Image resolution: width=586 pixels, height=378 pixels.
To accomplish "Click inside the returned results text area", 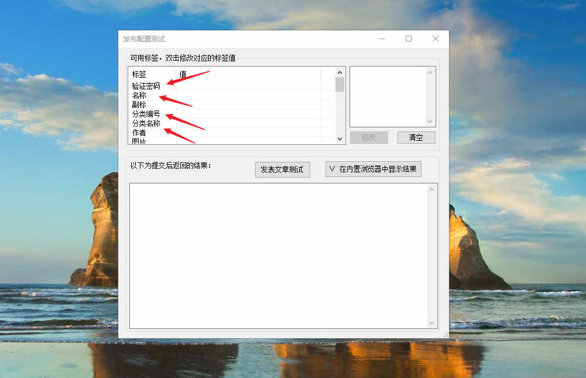I will coord(279,255).
